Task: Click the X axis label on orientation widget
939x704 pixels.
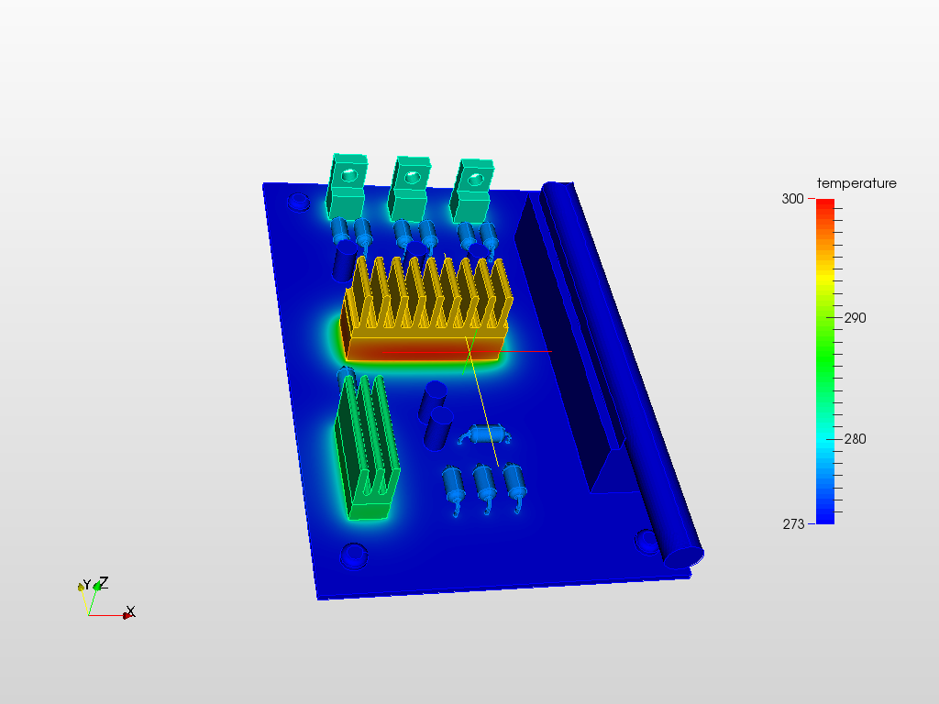Action: pos(130,611)
